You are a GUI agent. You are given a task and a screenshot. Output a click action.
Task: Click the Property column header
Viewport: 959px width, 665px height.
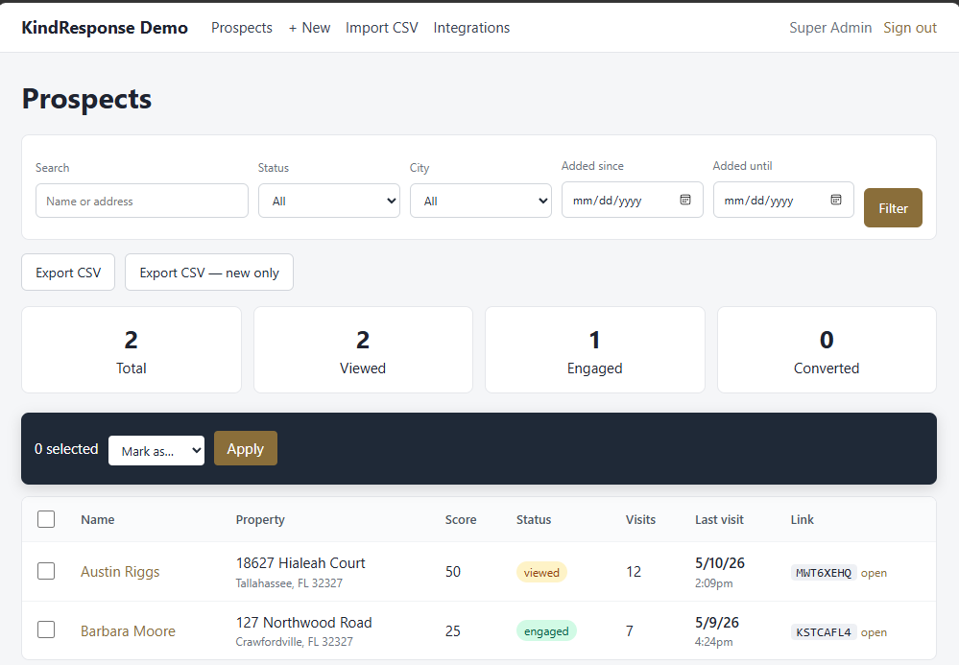click(260, 519)
